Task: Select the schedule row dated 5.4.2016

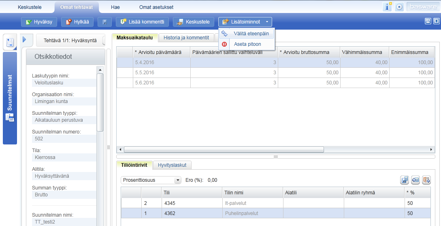Action: point(276,62)
